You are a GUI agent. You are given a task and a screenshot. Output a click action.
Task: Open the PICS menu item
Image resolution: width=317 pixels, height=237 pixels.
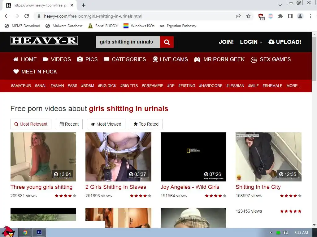(87, 59)
